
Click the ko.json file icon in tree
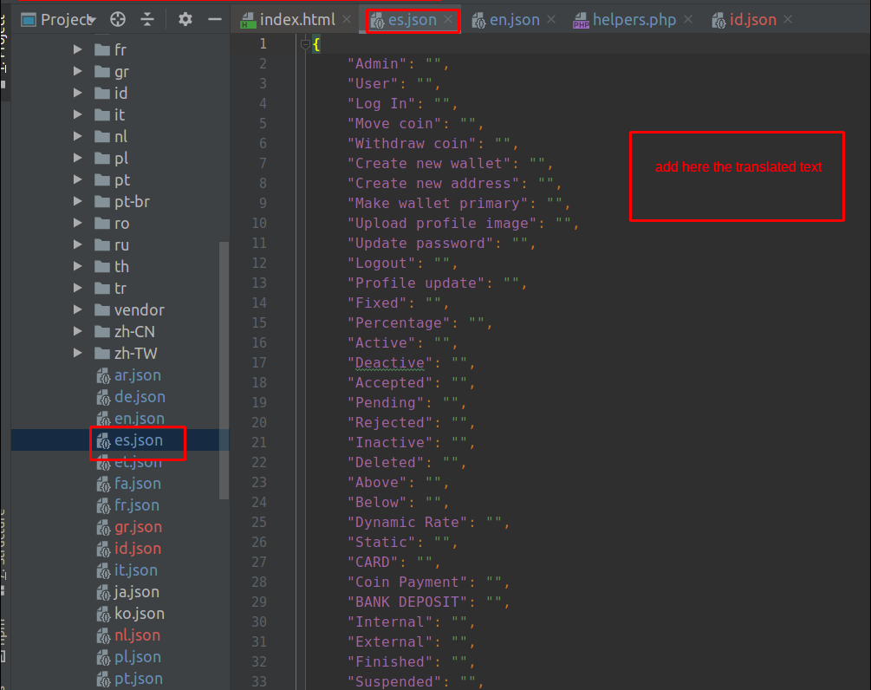tap(102, 614)
